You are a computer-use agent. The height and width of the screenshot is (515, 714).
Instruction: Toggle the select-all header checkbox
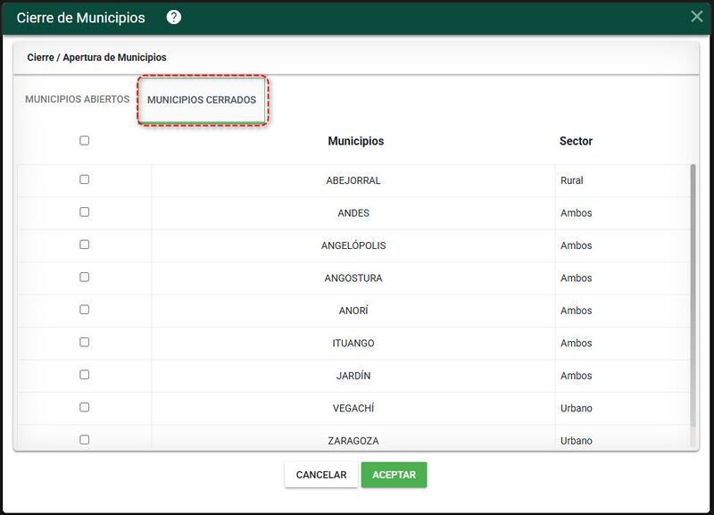84,140
